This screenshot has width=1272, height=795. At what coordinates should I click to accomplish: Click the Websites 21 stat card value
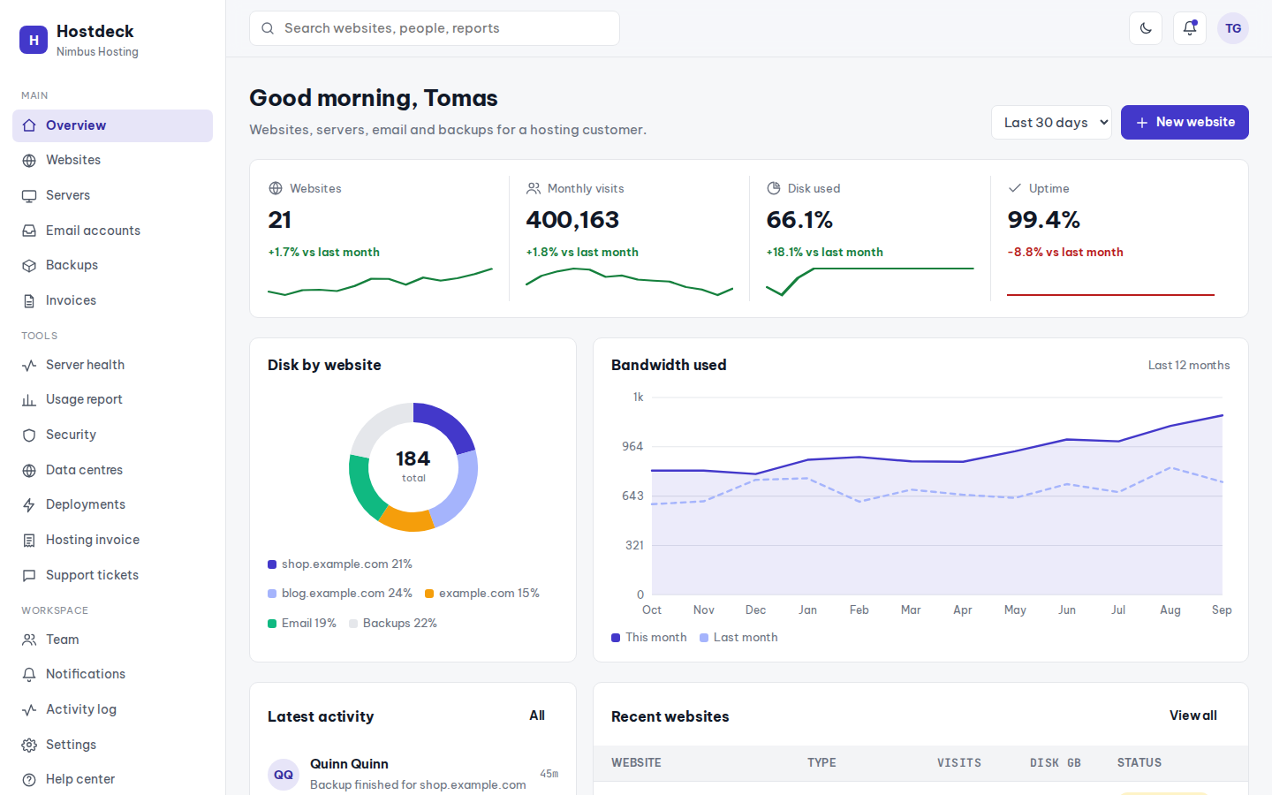pyautogui.click(x=280, y=220)
